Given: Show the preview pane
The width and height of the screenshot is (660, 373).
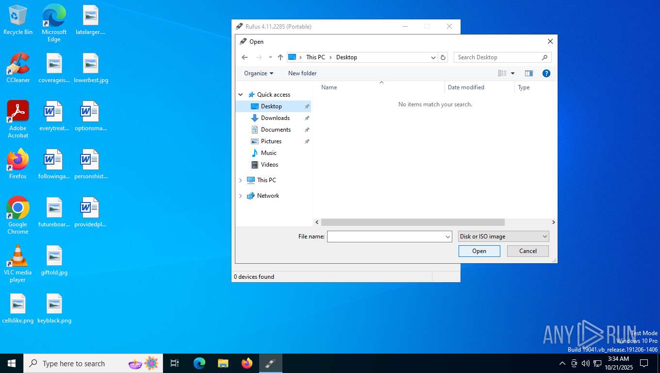Looking at the screenshot, I should pos(529,73).
